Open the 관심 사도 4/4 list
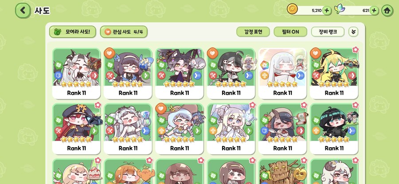399x184 pixels. (x=124, y=32)
